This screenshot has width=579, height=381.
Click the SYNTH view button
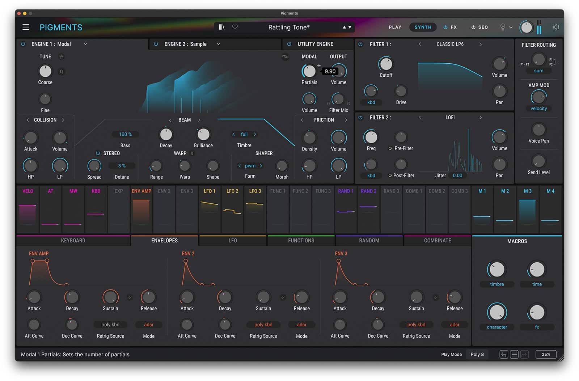coord(423,27)
